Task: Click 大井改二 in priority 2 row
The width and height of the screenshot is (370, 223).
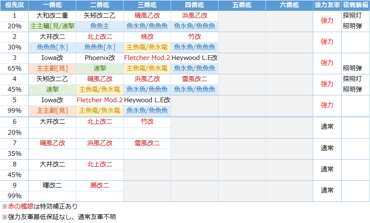Action: (x=52, y=37)
